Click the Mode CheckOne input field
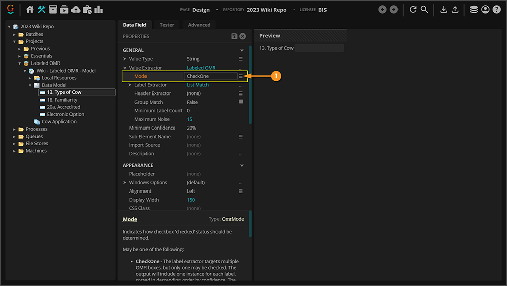Screen dimensions: 507x286 210,76
